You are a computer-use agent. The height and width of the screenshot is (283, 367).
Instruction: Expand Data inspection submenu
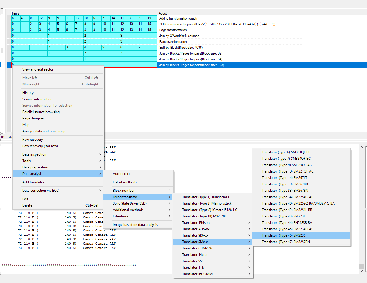pos(58,154)
